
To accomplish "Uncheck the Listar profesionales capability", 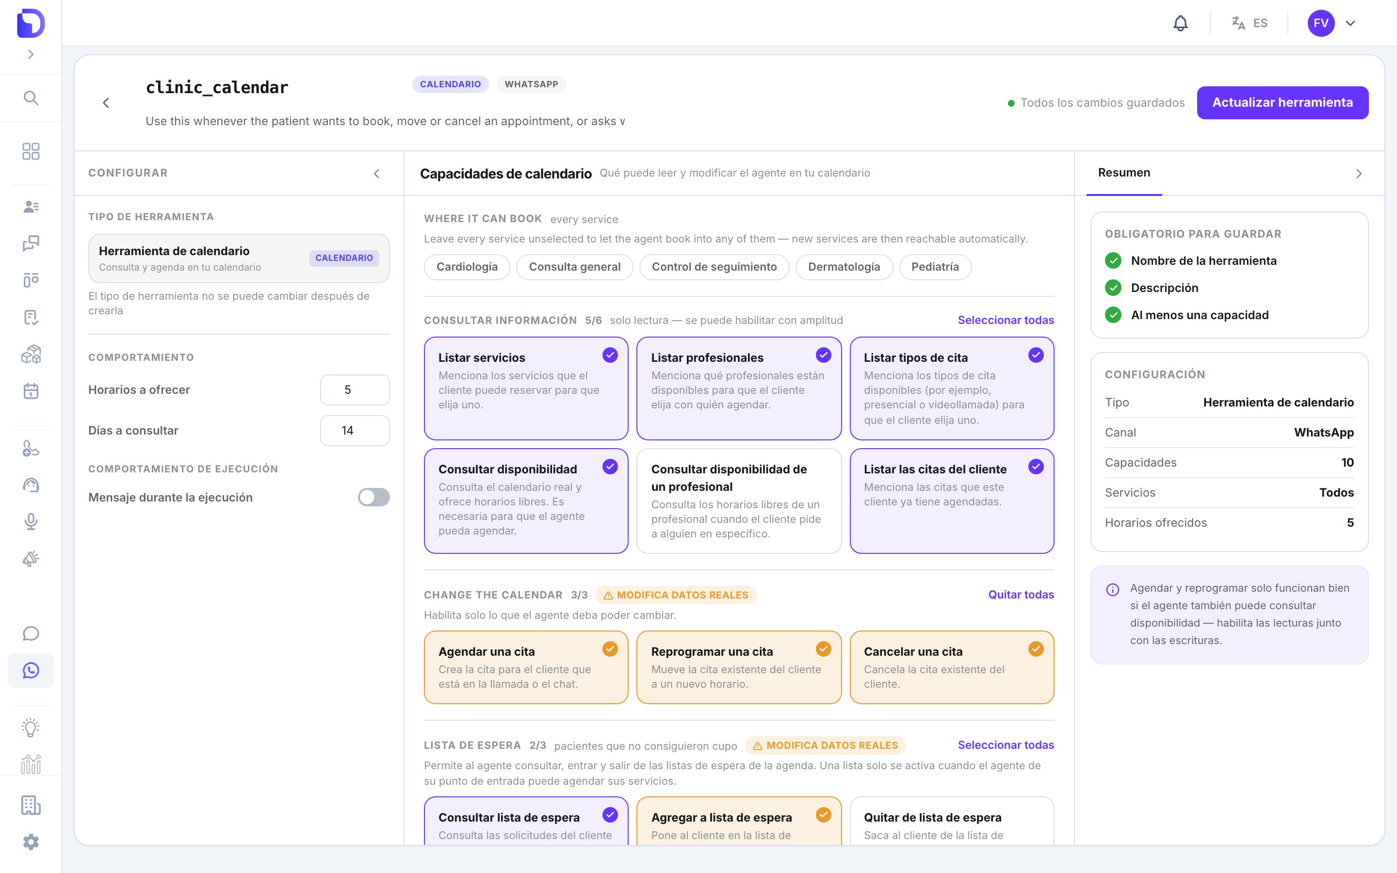I will (739, 388).
